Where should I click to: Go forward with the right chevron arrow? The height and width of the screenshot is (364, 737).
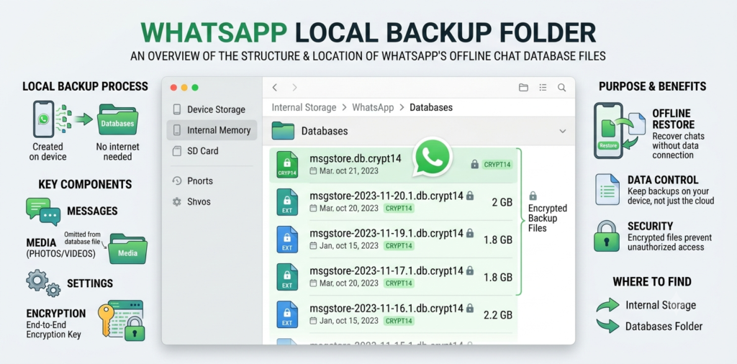(x=294, y=87)
